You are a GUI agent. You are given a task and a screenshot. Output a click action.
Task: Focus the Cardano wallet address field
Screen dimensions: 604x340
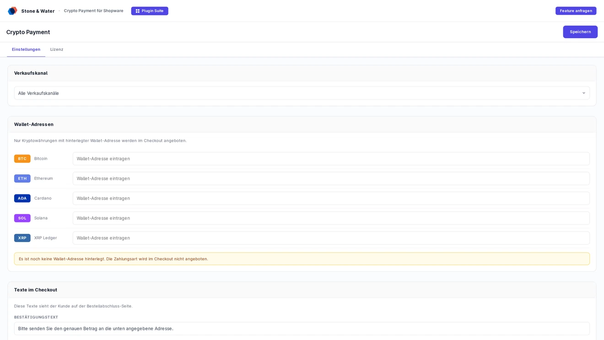click(331, 198)
